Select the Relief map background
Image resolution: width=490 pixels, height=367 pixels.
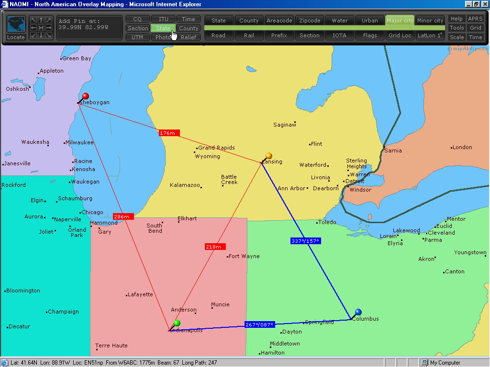pyautogui.click(x=189, y=37)
